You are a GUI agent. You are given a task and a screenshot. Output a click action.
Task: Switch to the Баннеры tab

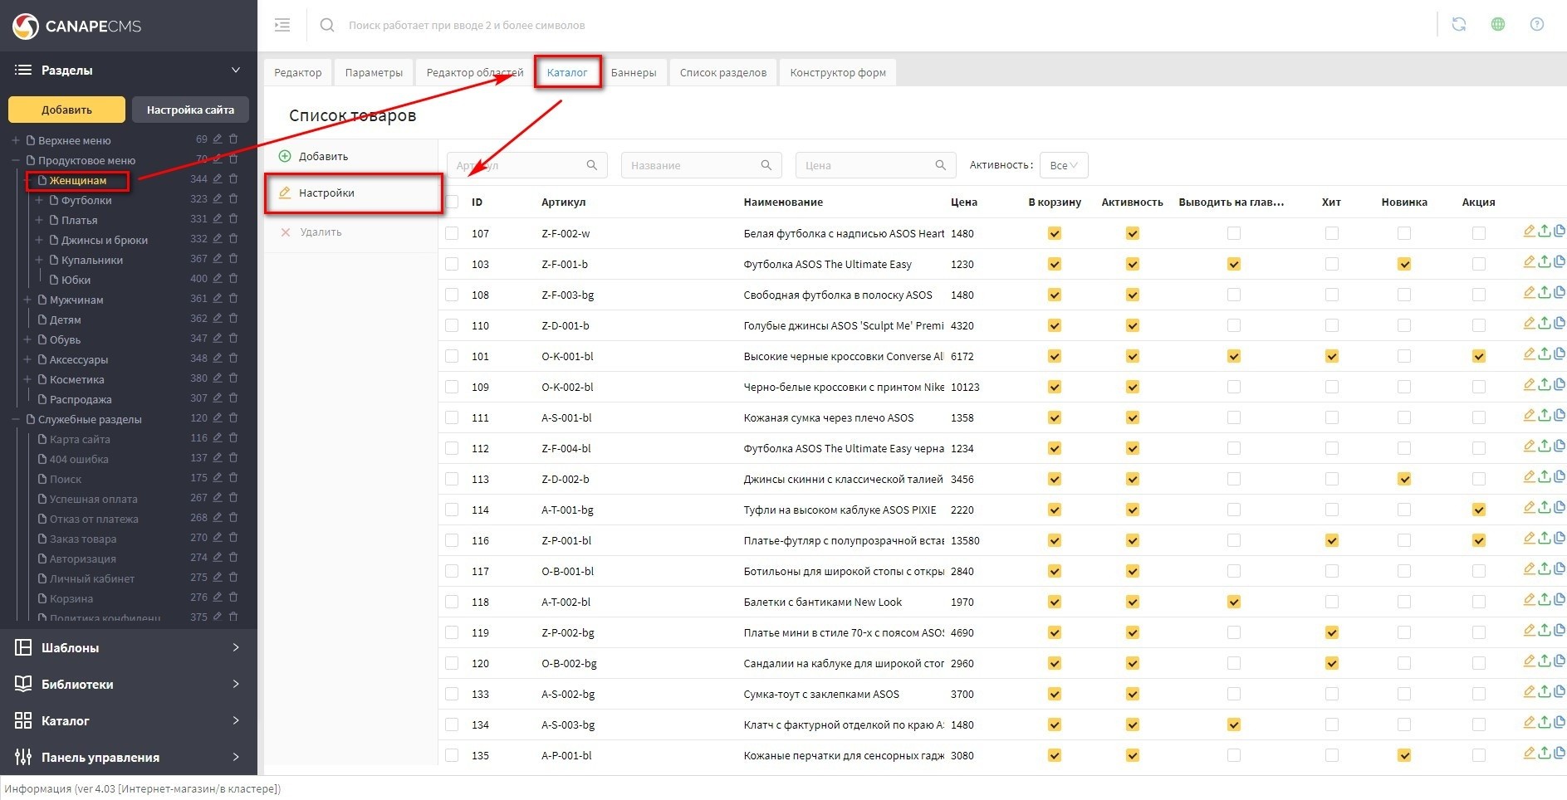coord(633,72)
